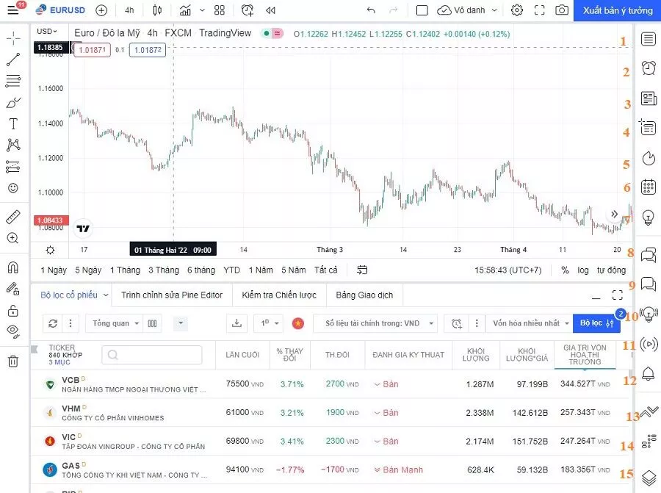The image size is (661, 493).
Task: Open the 4h timeframe selector
Action: point(129,10)
